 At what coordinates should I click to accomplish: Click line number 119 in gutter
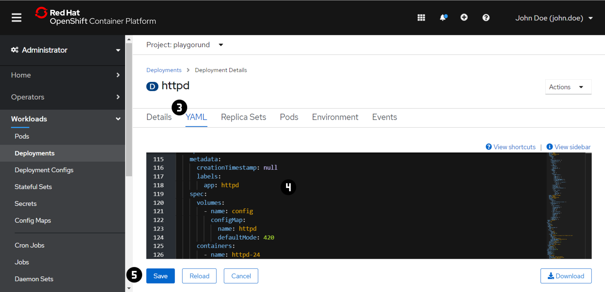[x=158, y=194]
